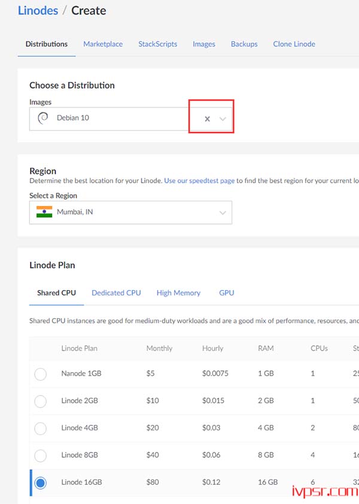The width and height of the screenshot is (359, 504).
Task: Click the Linode 2GB plan name
Action: point(80,401)
